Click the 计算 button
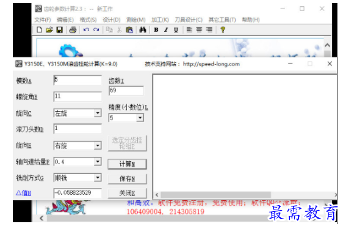343x232 pixels. point(127,164)
